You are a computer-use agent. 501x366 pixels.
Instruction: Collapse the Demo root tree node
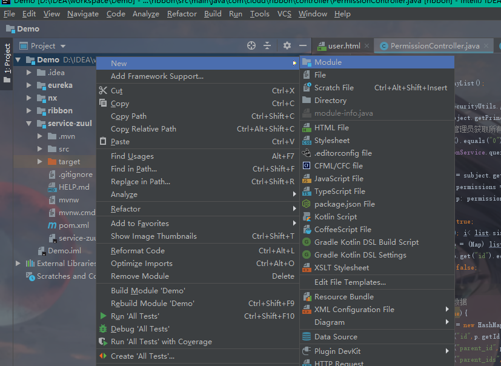[x=18, y=60]
